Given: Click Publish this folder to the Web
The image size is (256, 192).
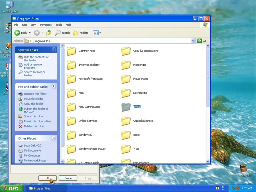Looking at the screenshot, I should (x=36, y=110).
